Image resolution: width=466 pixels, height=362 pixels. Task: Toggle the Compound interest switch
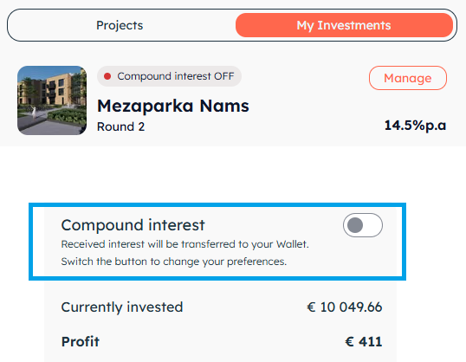point(363,225)
